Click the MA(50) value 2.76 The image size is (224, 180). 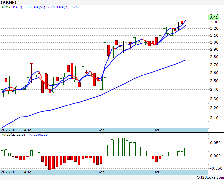click(51, 7)
